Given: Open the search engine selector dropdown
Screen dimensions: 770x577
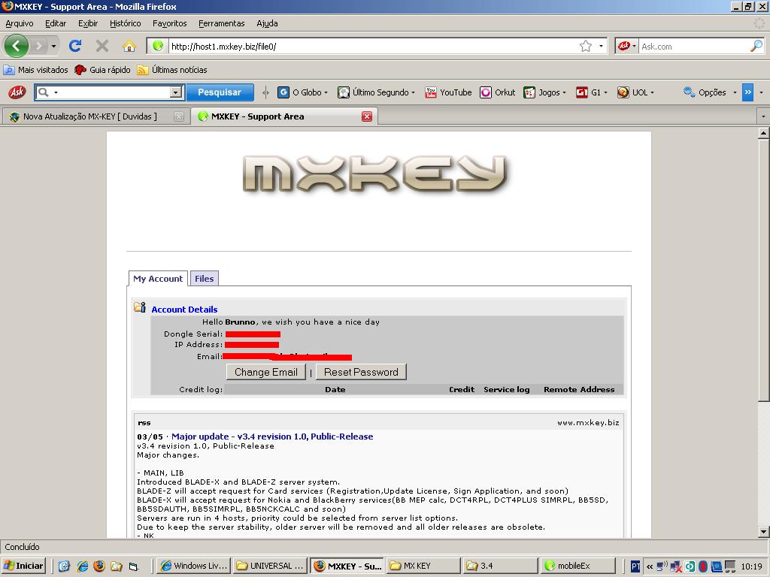Looking at the screenshot, I should tap(626, 46).
